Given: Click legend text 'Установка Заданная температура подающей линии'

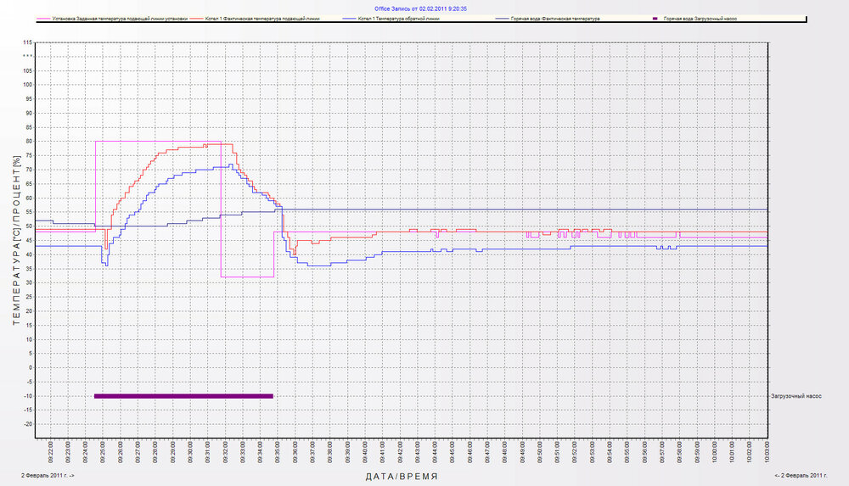Looking at the screenshot, I should pos(120,17).
